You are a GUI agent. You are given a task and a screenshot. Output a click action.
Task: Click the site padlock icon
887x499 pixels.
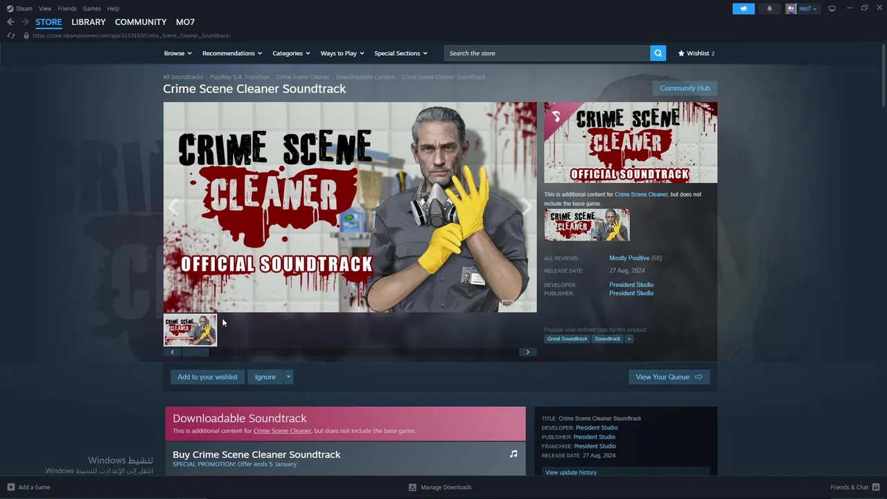point(26,35)
